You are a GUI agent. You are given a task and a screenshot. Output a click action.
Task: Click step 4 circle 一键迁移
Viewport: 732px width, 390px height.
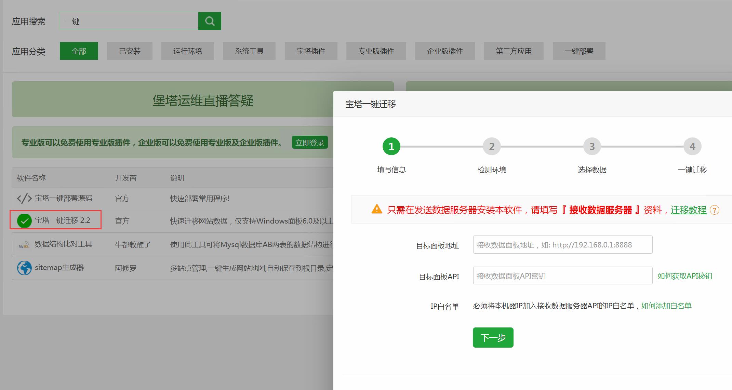coord(692,146)
